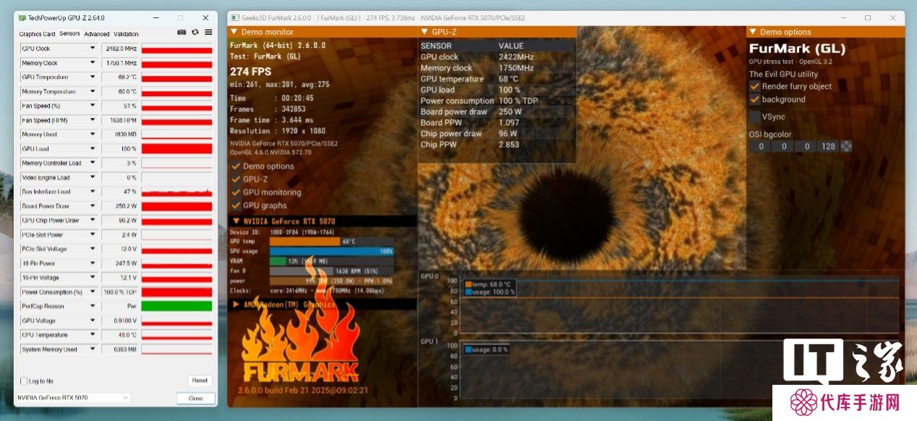The image size is (917, 421).
Task: Switch to the Graphics Card tab
Action: tap(37, 34)
